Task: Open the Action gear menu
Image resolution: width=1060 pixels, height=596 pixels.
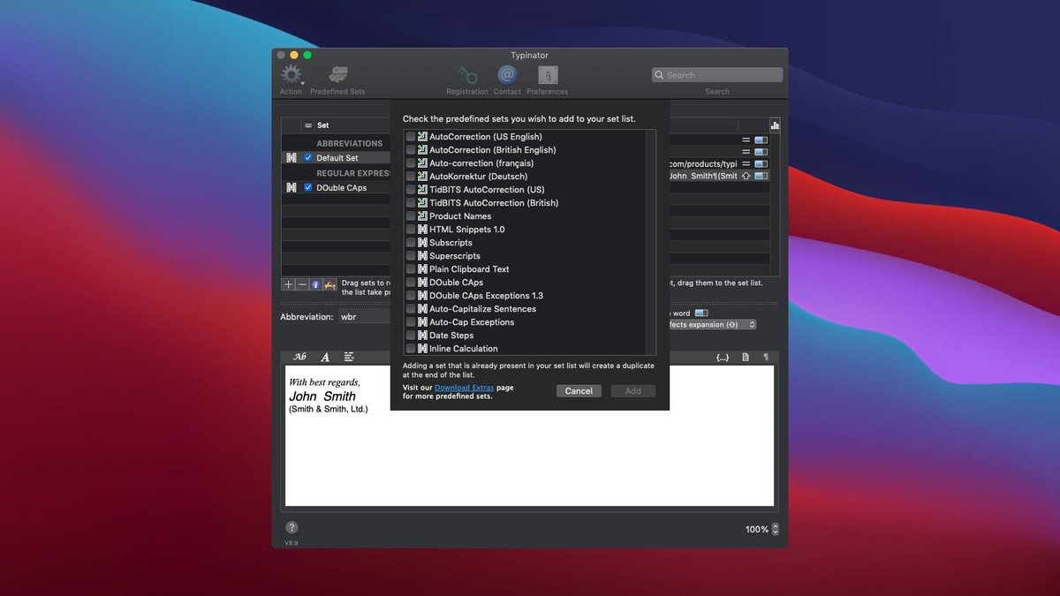Action: tap(291, 76)
